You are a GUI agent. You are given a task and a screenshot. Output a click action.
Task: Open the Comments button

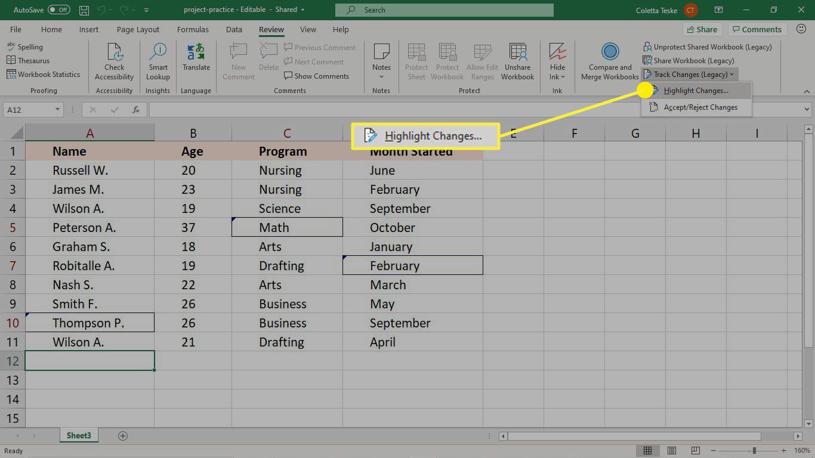[757, 29]
